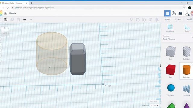The width and height of the screenshot is (193, 108).
Task: Click the Group shapes icon
Action: tap(138, 19)
